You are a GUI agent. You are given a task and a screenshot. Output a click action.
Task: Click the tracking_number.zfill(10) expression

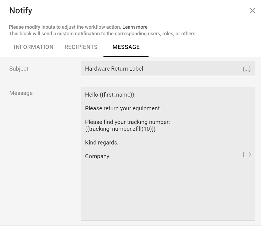[120, 129]
